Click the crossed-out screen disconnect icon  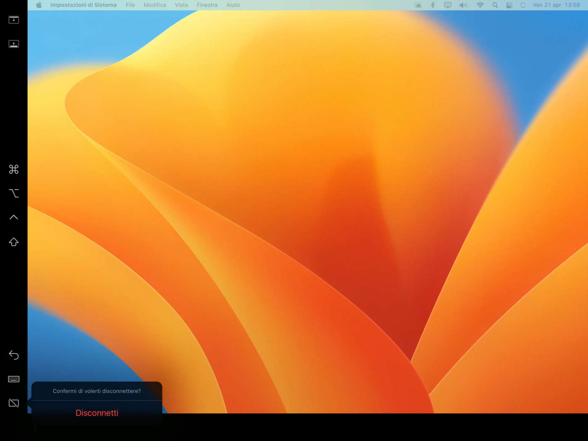point(13,403)
